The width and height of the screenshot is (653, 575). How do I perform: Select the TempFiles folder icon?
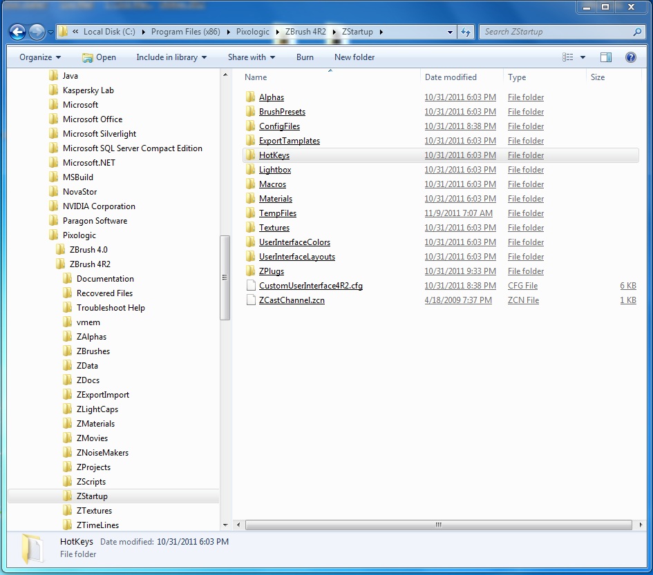250,213
